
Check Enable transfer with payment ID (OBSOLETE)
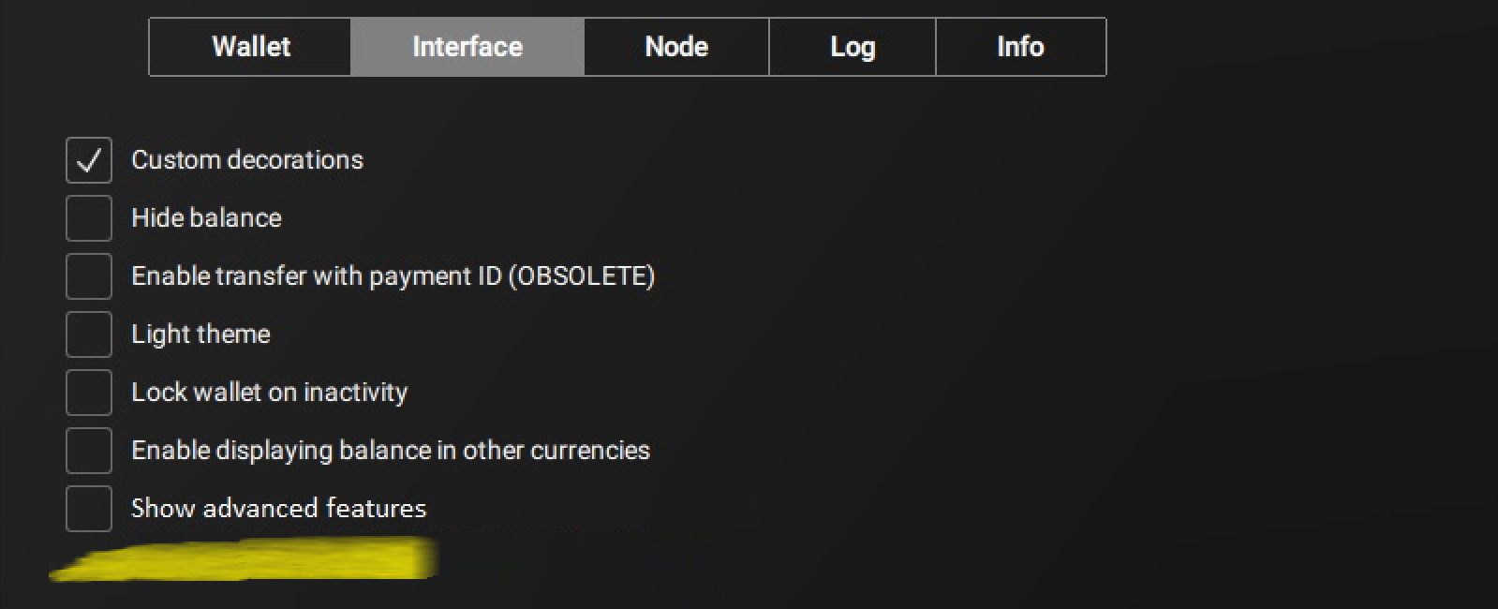[89, 276]
